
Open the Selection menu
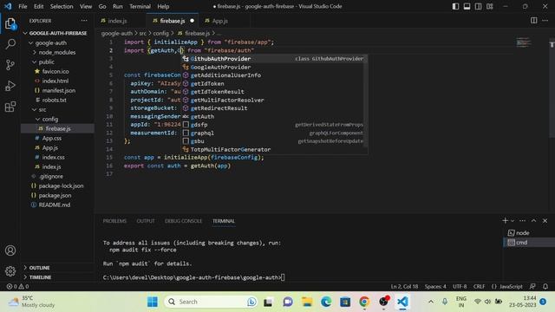[62, 6]
